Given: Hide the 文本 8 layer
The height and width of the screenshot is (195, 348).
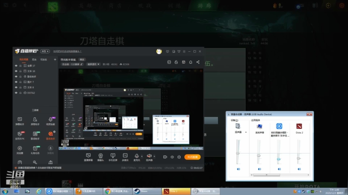Looking at the screenshot, I should coord(16,87).
